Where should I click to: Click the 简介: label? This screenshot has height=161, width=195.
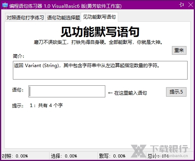18,56
